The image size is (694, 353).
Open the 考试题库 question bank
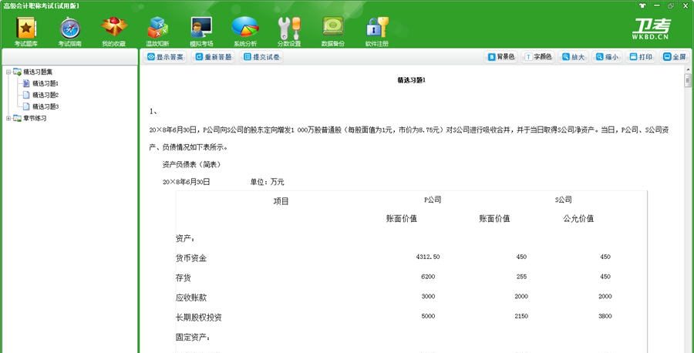pos(25,32)
